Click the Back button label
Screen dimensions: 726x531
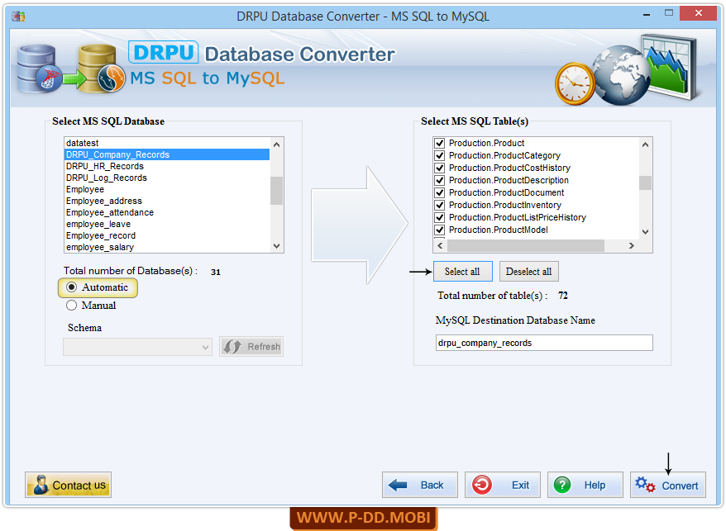pyautogui.click(x=432, y=486)
